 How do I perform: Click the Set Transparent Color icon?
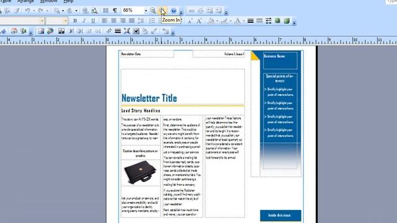tap(154, 31)
